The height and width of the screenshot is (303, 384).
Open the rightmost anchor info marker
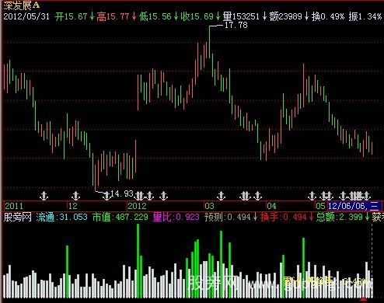[x=367, y=196]
